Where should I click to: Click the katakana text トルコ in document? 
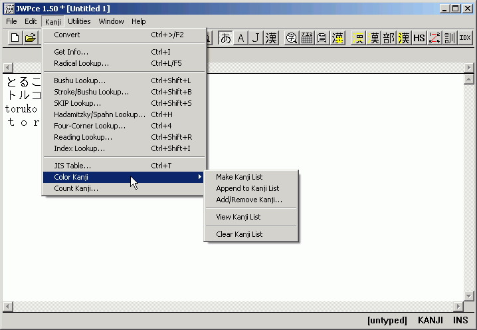pos(23,95)
